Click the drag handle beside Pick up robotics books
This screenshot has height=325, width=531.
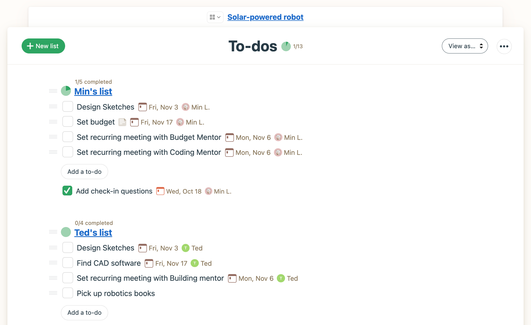(53, 293)
